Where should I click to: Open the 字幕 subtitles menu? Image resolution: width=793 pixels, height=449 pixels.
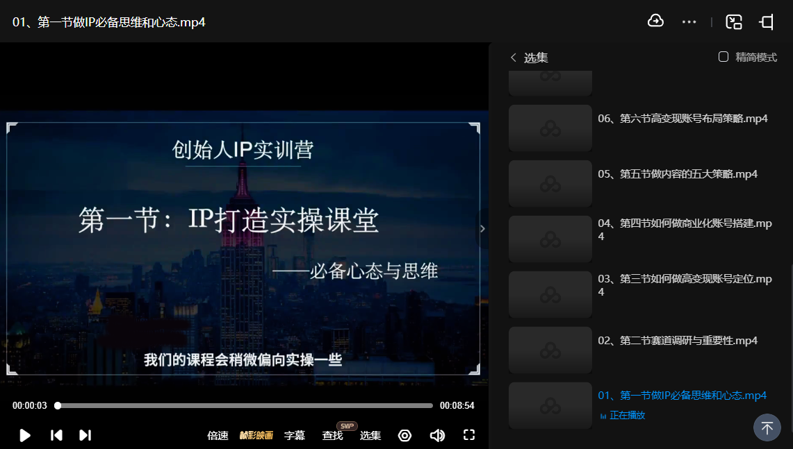[294, 435]
